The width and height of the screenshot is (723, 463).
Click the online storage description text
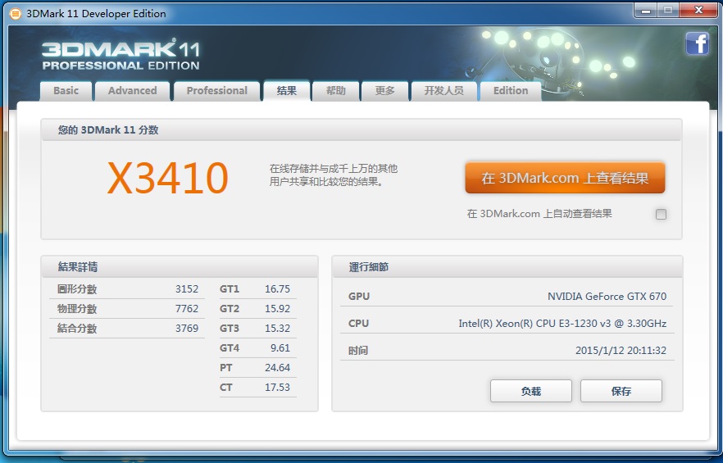click(x=334, y=175)
